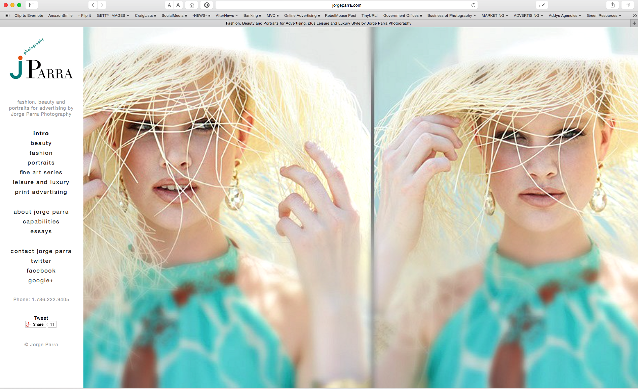The image size is (638, 389).
Task: Click the contact jorge parra link
Action: (x=41, y=251)
